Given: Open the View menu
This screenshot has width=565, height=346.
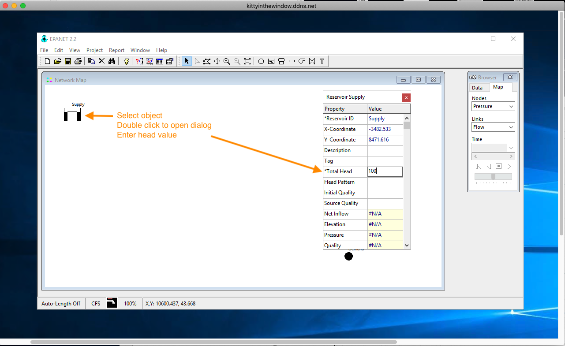Looking at the screenshot, I should click(75, 50).
